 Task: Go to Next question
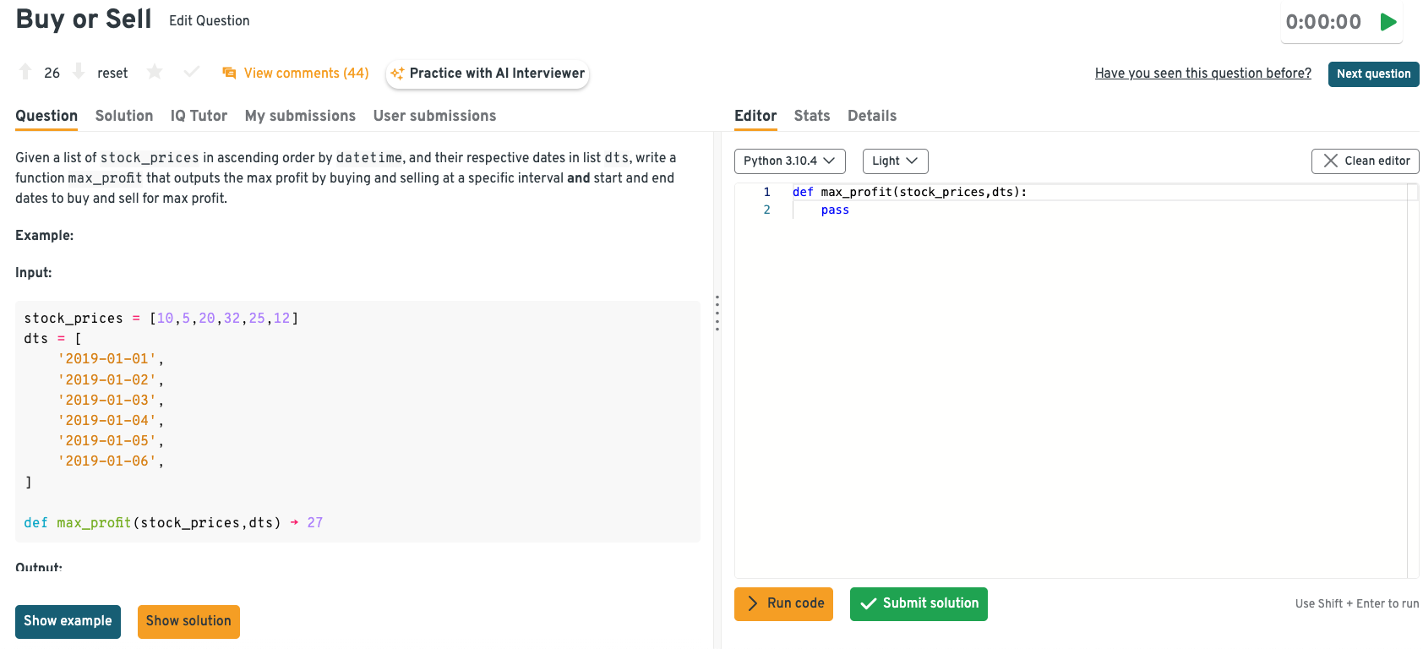point(1373,74)
